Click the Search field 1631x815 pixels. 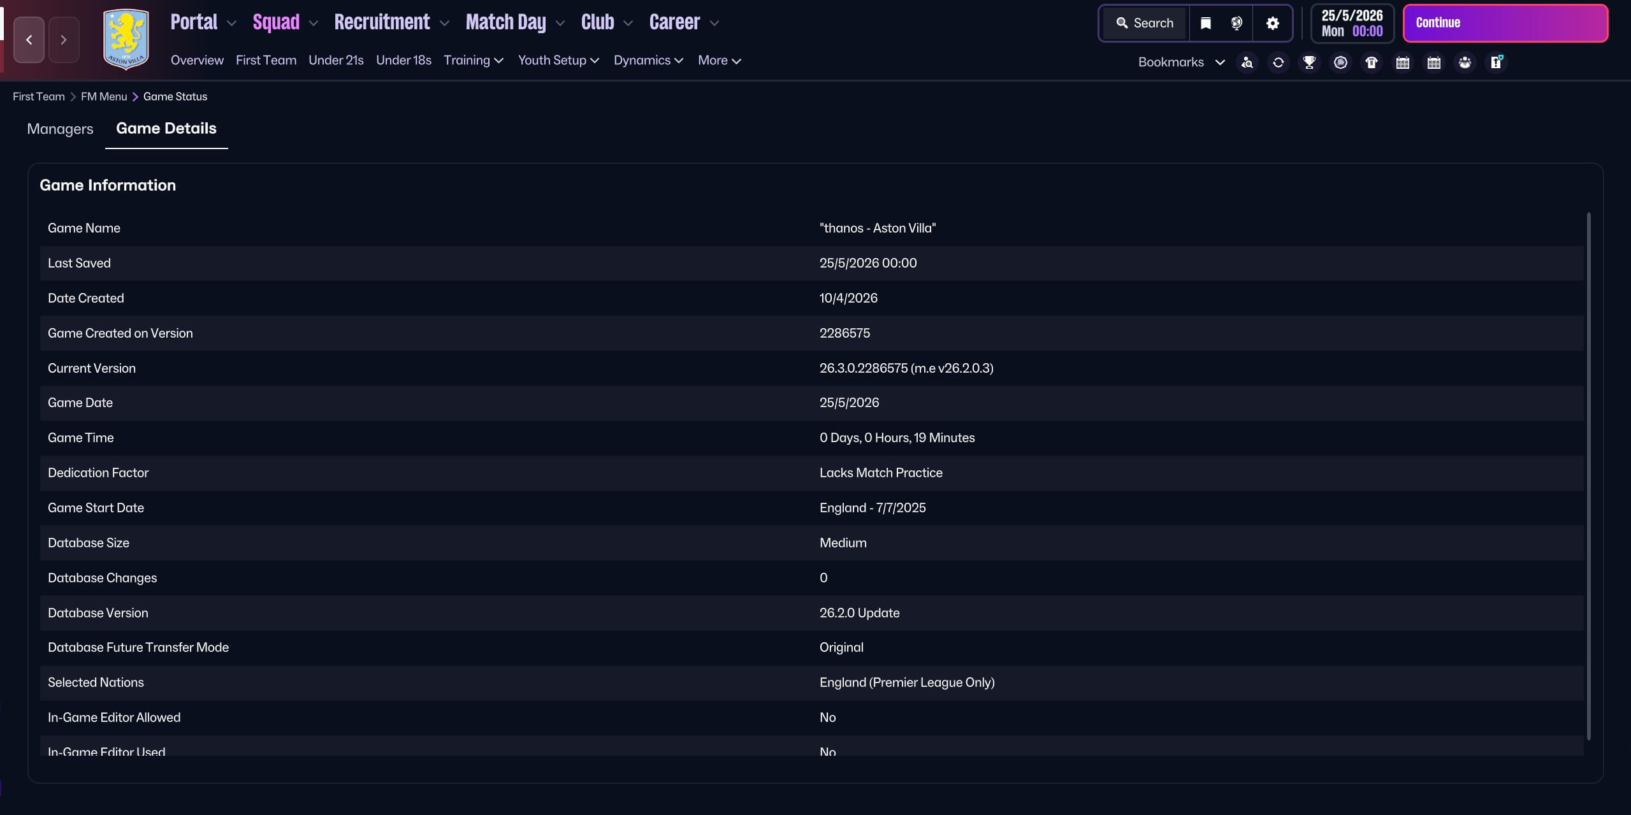click(1145, 24)
